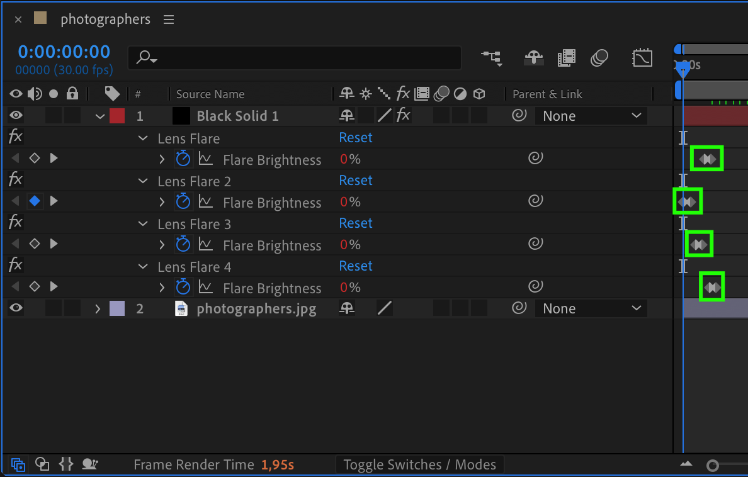Image resolution: width=748 pixels, height=477 pixels.
Task: Select the photographers composition tab
Action: point(105,20)
